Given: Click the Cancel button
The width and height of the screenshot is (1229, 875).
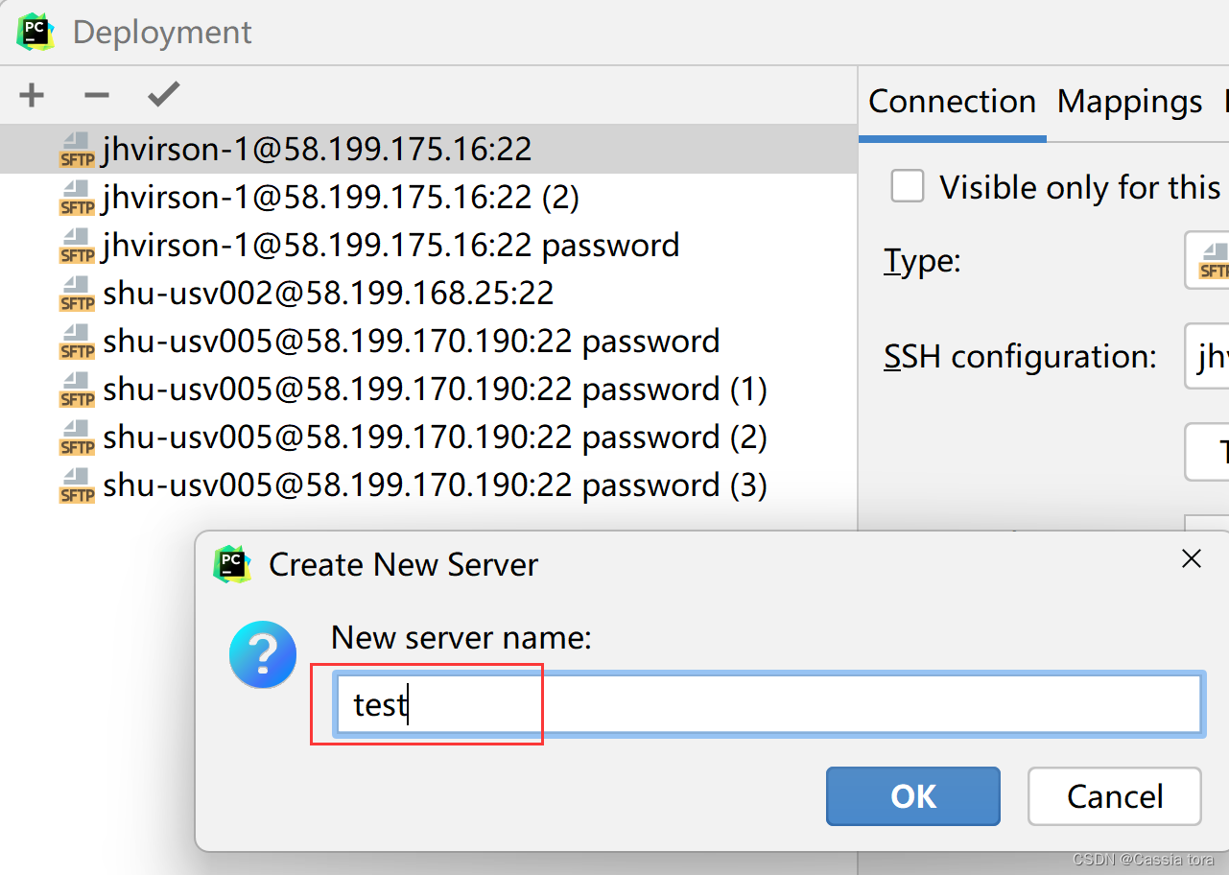Looking at the screenshot, I should point(1115,796).
